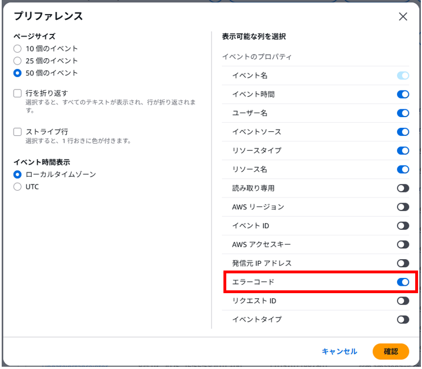Select 25 個のイベント page size
This screenshot has height=369, width=422.
pyautogui.click(x=18, y=61)
